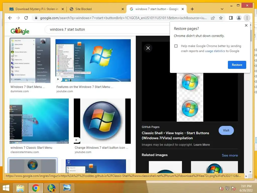Click the Visit button
This screenshot has width=257, height=193.
point(226,130)
